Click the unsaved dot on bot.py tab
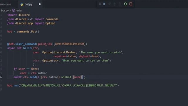188x106 pixels. [x=40, y=4]
